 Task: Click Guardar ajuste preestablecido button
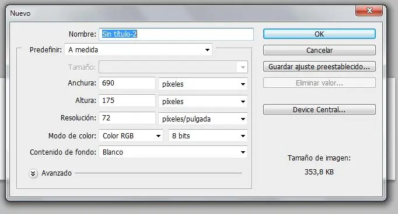(x=319, y=66)
